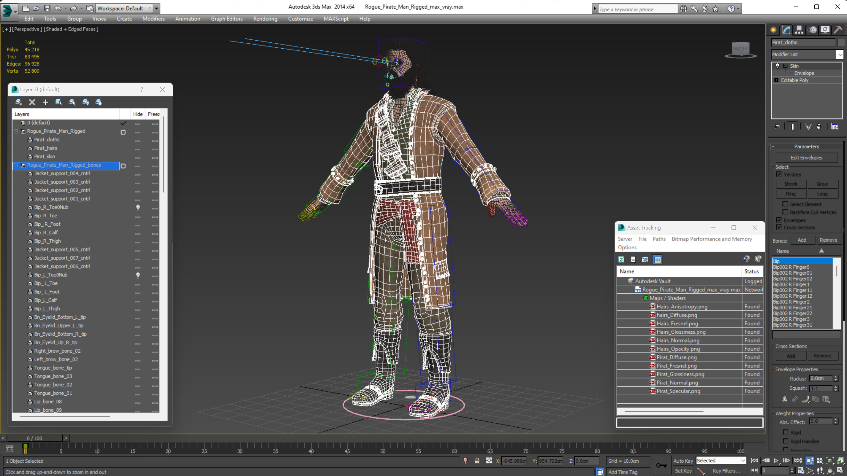847x476 pixels.
Task: Collapse Rogue_Pirate_Man_Rigged_bones layer tree
Action: click(16, 165)
